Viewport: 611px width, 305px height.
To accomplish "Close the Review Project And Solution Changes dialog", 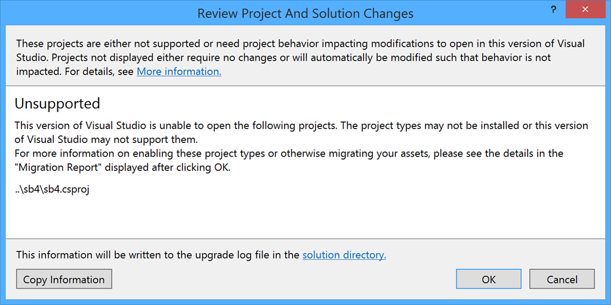I will [x=585, y=10].
